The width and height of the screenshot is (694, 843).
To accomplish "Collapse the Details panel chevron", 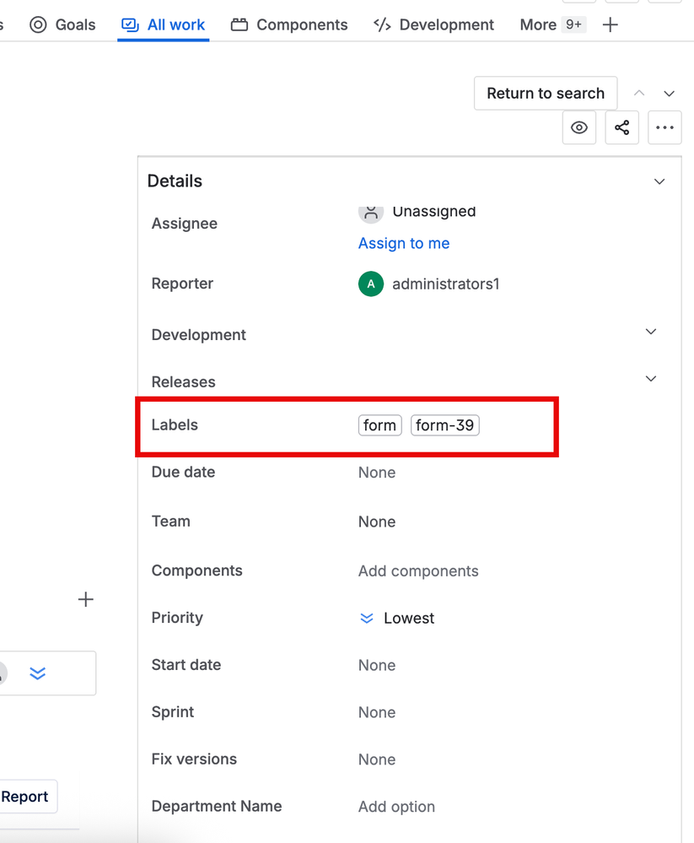I will coord(659,181).
